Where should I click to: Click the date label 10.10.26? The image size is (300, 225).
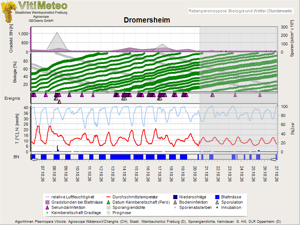click(x=78, y=174)
